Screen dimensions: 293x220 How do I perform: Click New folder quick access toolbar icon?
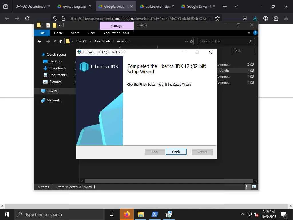(x=54, y=25)
